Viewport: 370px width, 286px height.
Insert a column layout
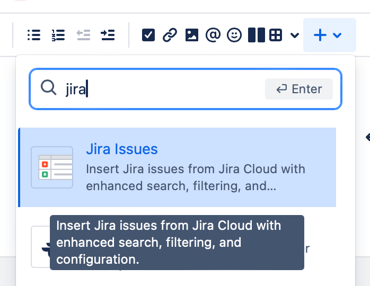tap(257, 35)
